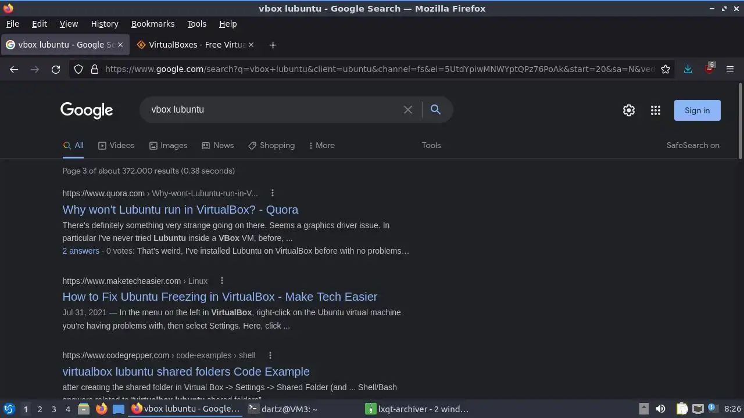The image size is (744, 418).
Task: Open Why won't Lubuntu run in VirtualBox link
Action: pyautogui.click(x=180, y=210)
